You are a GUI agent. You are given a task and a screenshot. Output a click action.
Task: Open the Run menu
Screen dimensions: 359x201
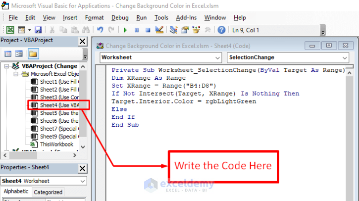click(x=141, y=18)
